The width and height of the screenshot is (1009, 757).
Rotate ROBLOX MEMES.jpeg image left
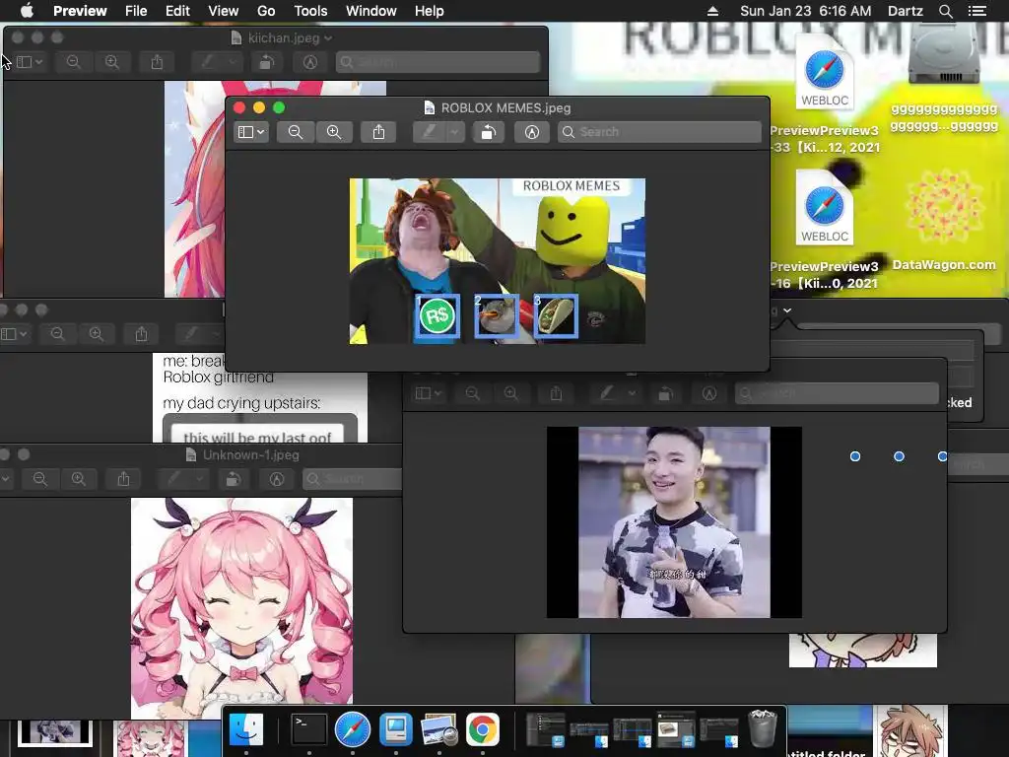coord(489,132)
